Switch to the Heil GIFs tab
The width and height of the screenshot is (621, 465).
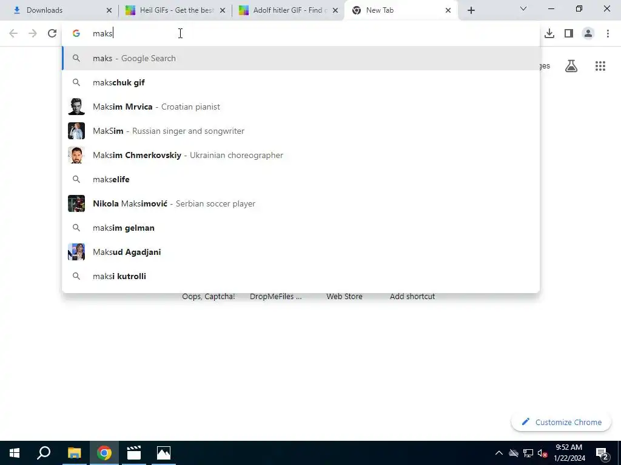(175, 10)
